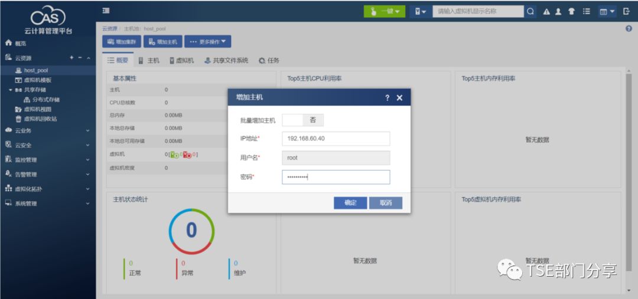Screen dimensions: 638x299
Task: Click the logout icon
Action: pos(627,11)
